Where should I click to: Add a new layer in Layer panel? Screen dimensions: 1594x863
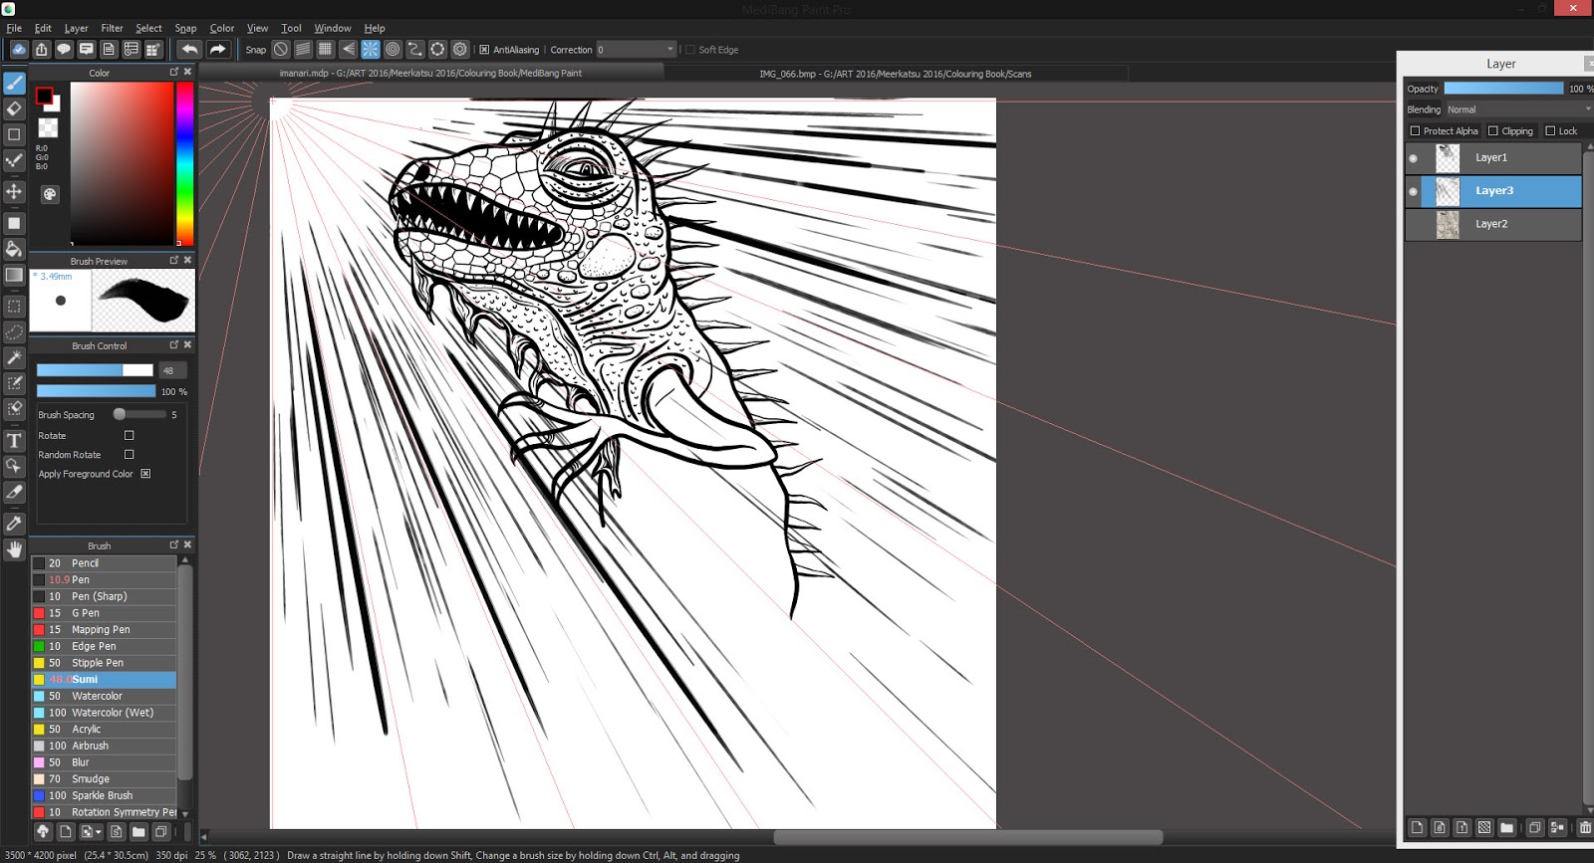(1417, 827)
